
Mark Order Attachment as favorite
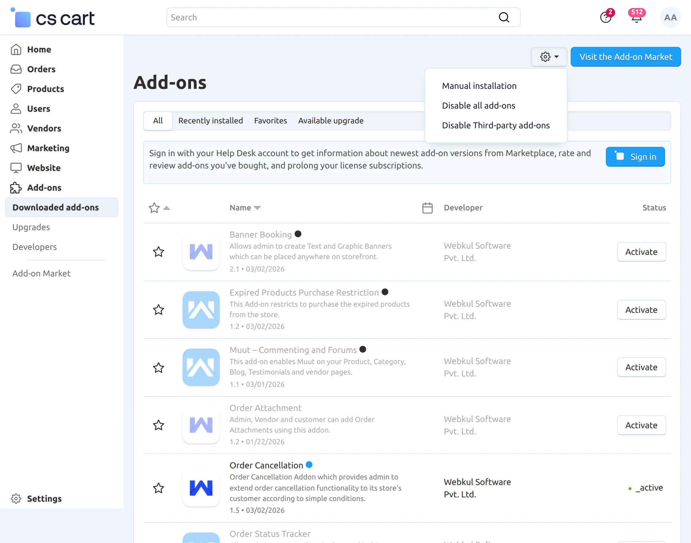[158, 425]
